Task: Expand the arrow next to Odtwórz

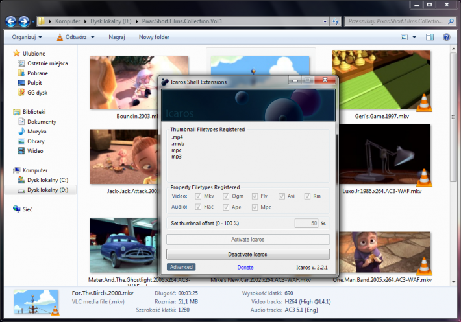Action: (x=93, y=37)
